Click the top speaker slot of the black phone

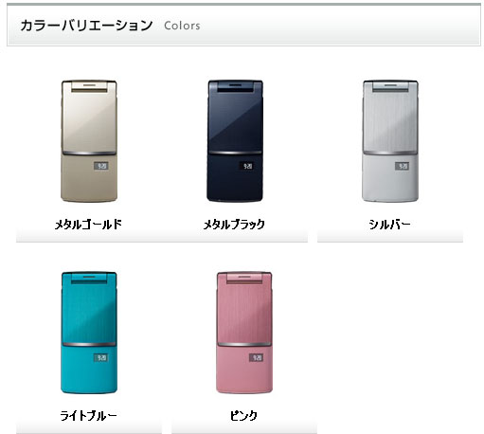click(235, 85)
